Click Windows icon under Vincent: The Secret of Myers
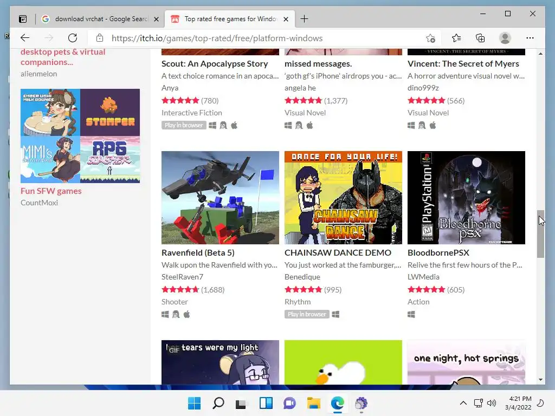 [x=411, y=125]
